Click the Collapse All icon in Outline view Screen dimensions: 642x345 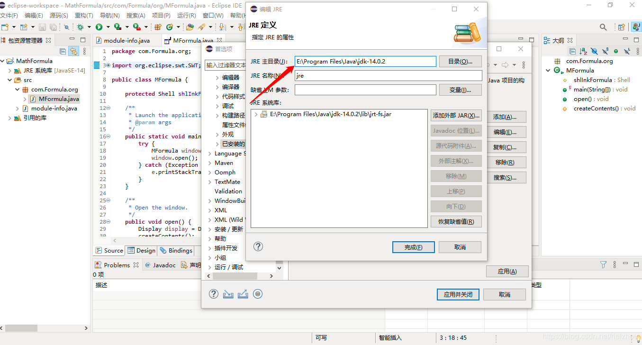tap(573, 51)
